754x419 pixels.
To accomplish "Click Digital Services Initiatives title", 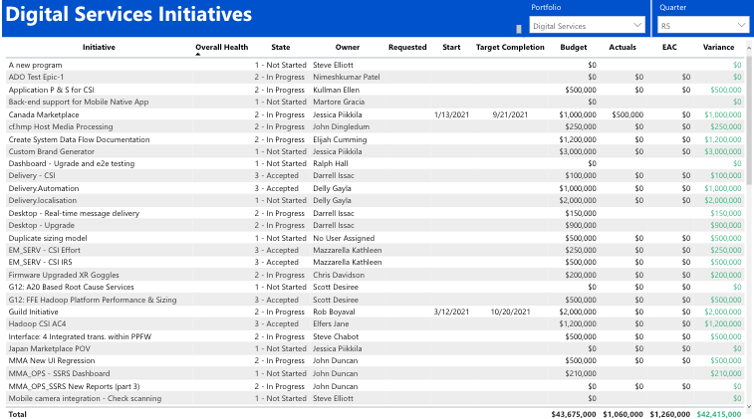I will (128, 14).
